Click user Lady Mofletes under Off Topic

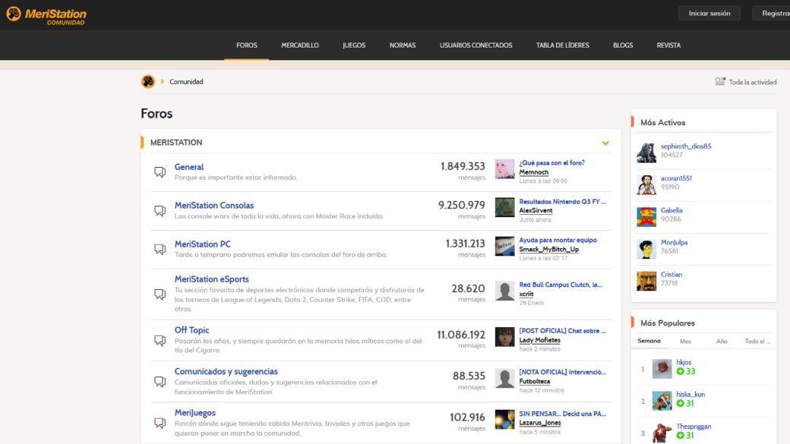coord(539,340)
